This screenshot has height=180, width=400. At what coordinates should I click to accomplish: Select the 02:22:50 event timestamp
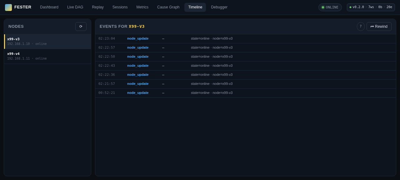click(x=107, y=57)
